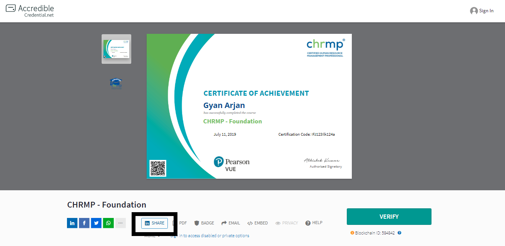505x246 pixels.
Task: Click the Blockchain ID: 584842 text
Action: (x=375, y=233)
